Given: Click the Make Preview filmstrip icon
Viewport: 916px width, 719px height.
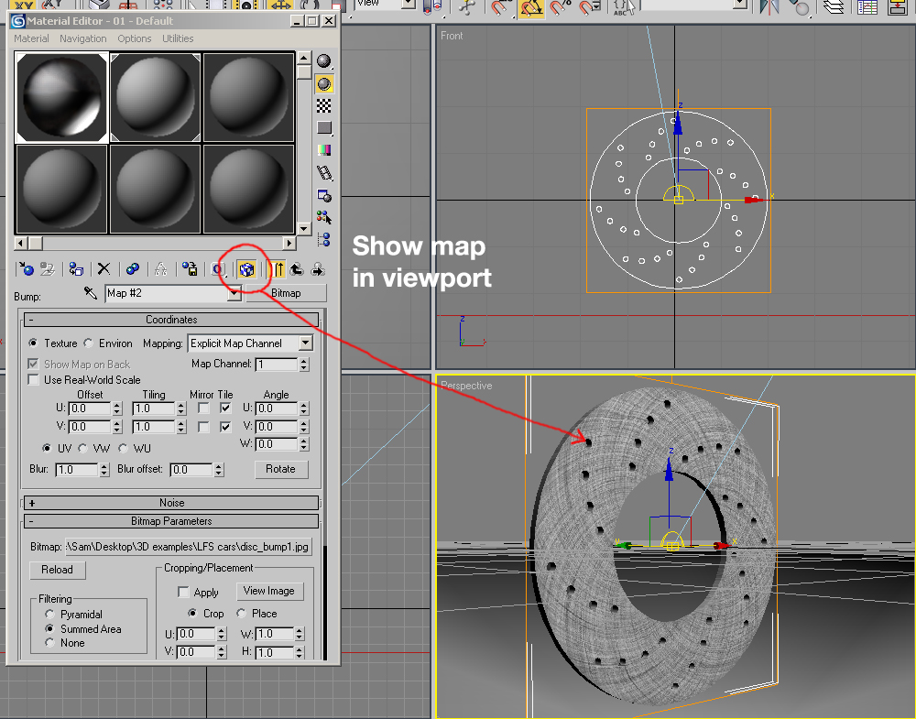Looking at the screenshot, I should click(x=324, y=172).
